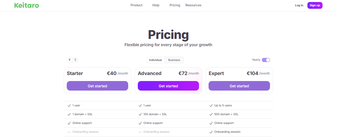Viewport: 337px width, 140px height.
Task: Select the dollar currency symbol
Action: click(x=75, y=60)
